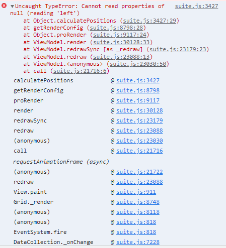Open suite.js:3427:29 link in calculatePositions line
The height and width of the screenshot is (248, 226).
(149, 21)
